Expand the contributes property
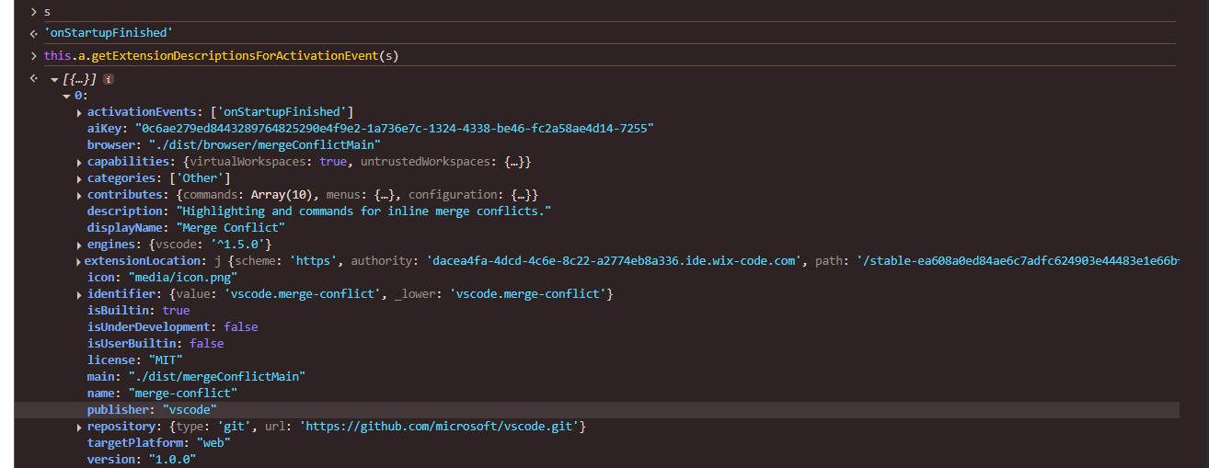Screen dimensions: 1209x468 pos(79,195)
